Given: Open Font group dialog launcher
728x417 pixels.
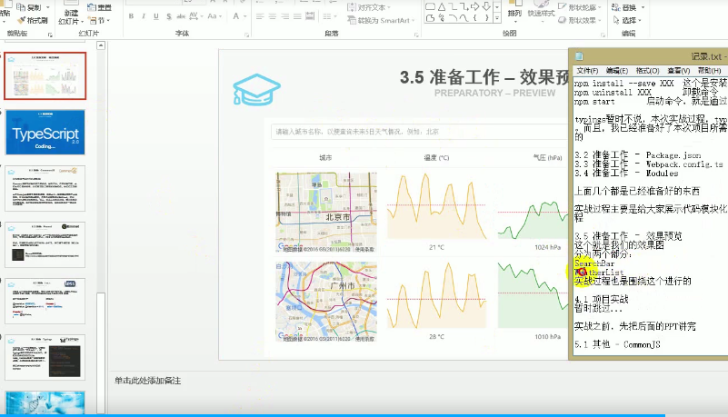Looking at the screenshot, I should [247, 35].
